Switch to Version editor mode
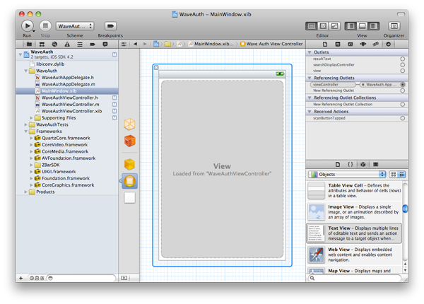424x304 pixels. click(x=334, y=26)
